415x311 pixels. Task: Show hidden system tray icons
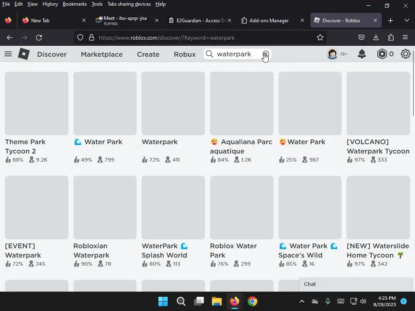(x=302, y=301)
